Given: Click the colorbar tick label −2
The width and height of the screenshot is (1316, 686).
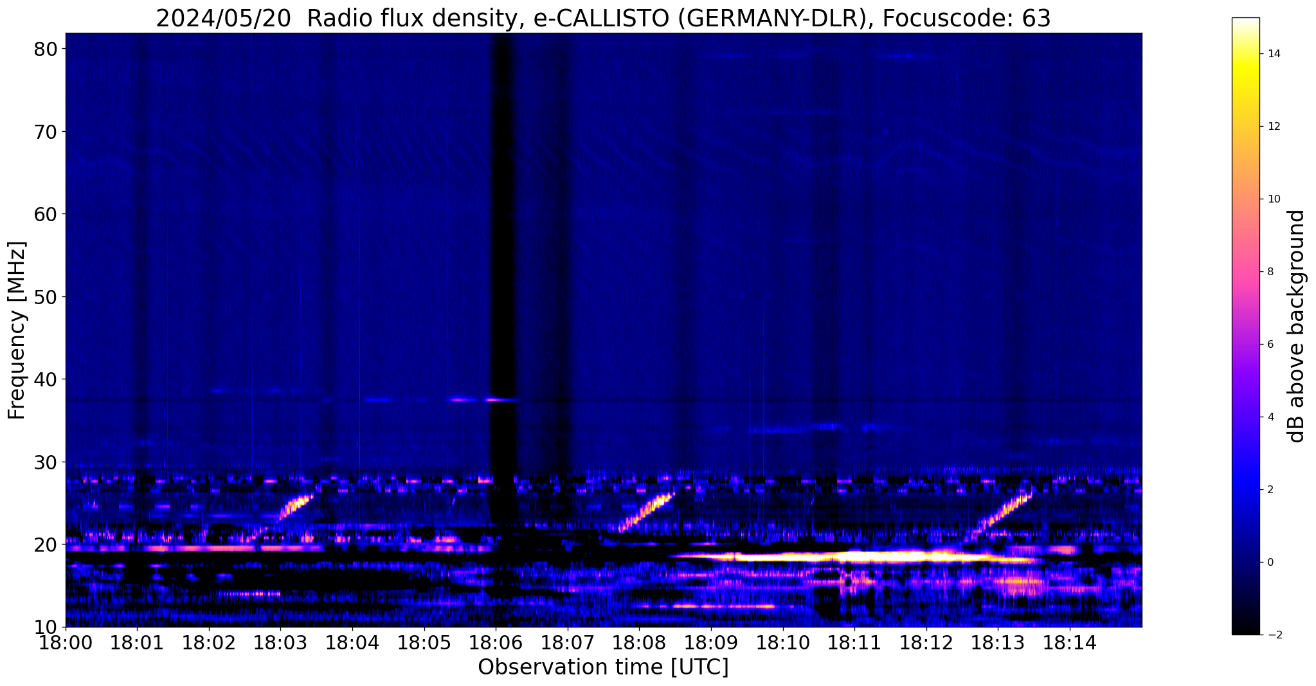Looking at the screenshot, I should (x=1274, y=635).
